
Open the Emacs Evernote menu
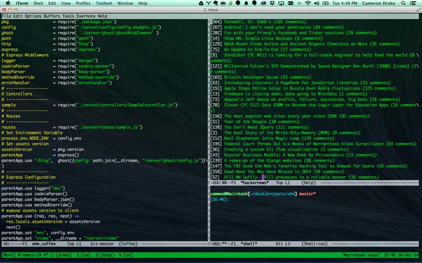pyautogui.click(x=85, y=16)
